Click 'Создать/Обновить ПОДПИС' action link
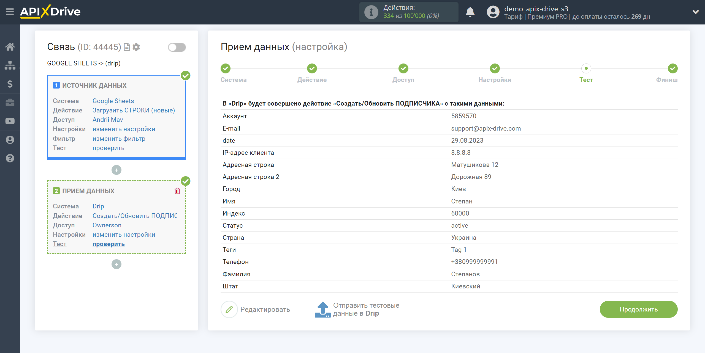The image size is (705, 353). 135,216
